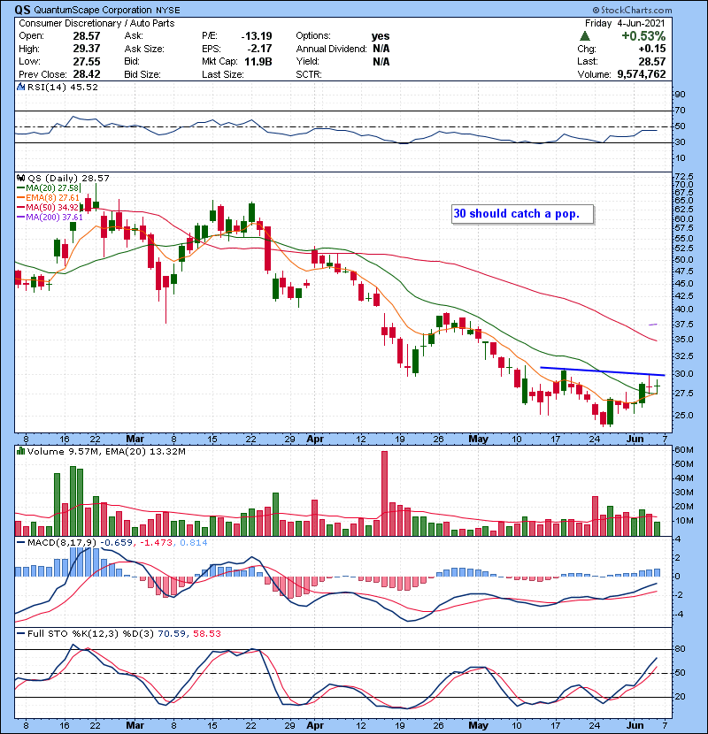
Task: Click the MACD signal value -1.473
Action: pyautogui.click(x=157, y=543)
